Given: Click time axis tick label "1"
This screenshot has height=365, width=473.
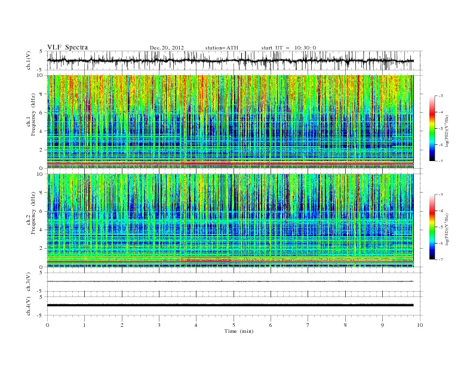Looking at the screenshot, I should tap(85, 325).
